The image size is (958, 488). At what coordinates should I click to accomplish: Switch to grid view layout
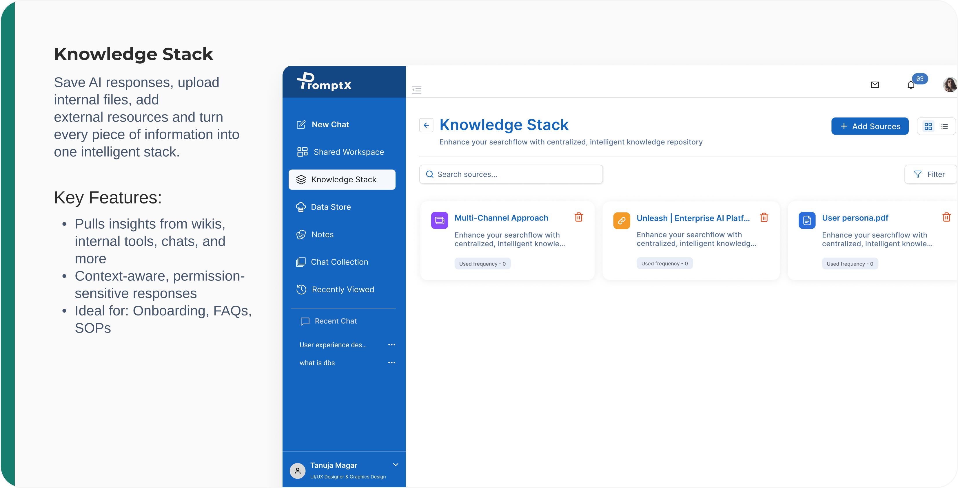click(928, 127)
